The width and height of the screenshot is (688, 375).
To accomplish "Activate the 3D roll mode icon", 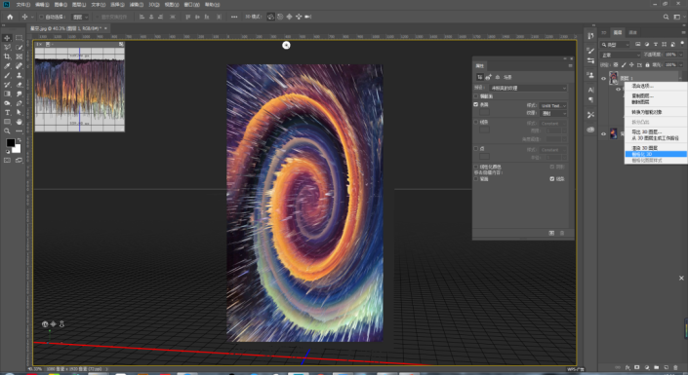I will (280, 17).
